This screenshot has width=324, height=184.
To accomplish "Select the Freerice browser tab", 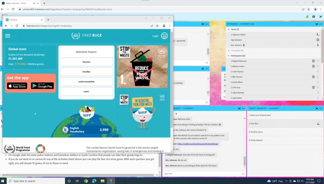I will tap(24, 20).
